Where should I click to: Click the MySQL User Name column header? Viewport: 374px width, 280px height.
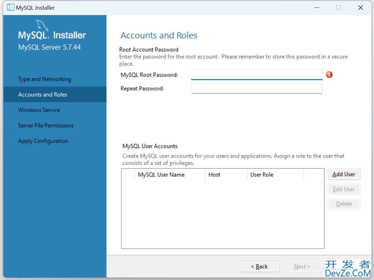click(x=170, y=175)
